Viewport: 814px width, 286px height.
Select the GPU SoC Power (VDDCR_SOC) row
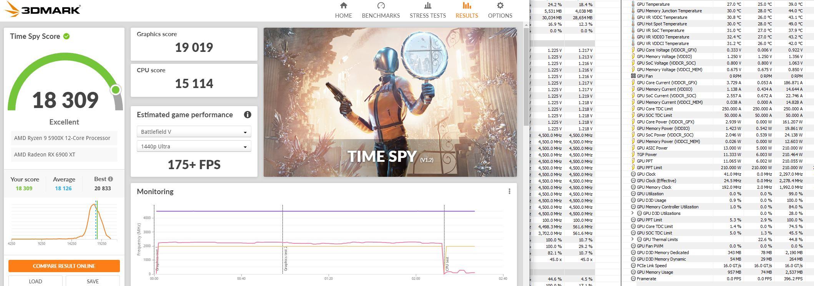coord(717,135)
